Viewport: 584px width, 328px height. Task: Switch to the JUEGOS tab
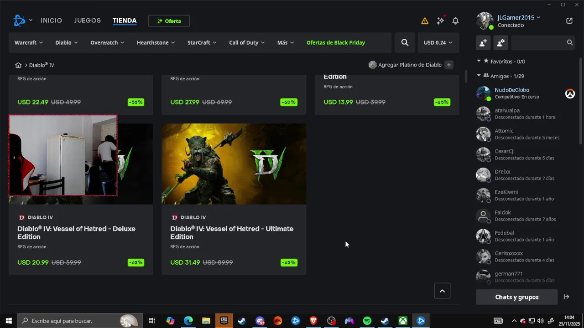point(88,20)
